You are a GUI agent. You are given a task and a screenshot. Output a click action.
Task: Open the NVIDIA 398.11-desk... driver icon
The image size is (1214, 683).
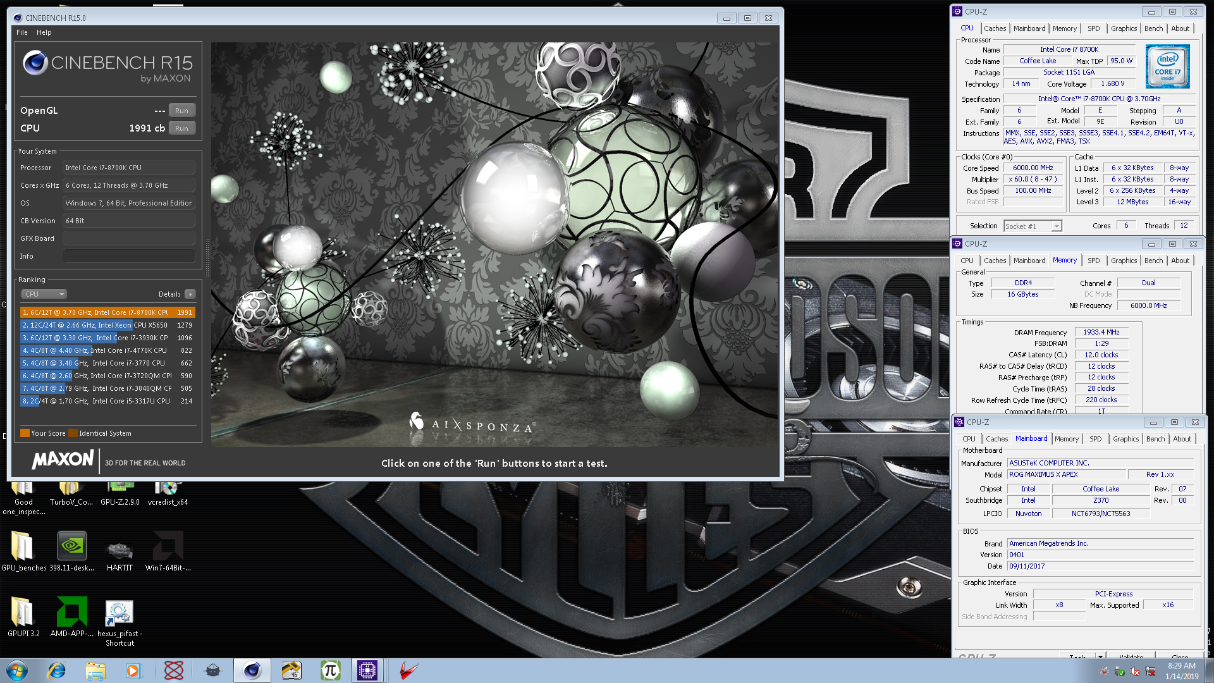coord(71,551)
